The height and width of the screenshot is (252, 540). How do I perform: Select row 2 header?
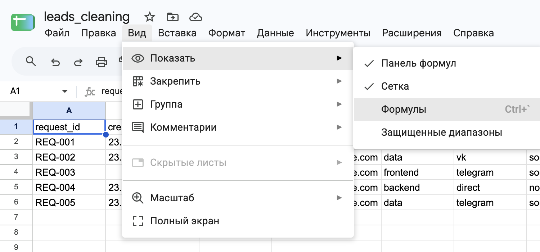click(16, 142)
